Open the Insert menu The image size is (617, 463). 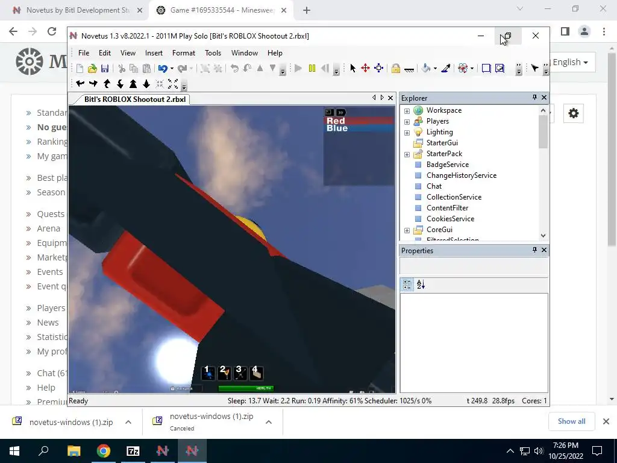154,53
